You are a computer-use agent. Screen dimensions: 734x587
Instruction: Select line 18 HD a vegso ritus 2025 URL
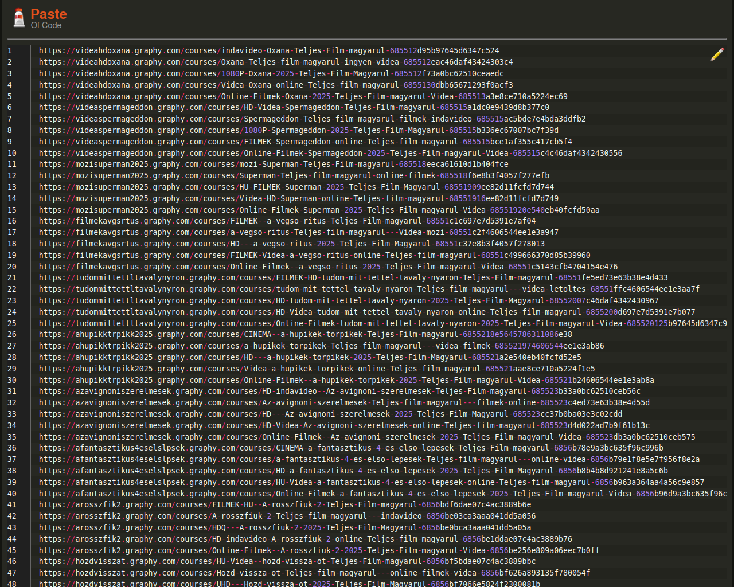click(292, 244)
